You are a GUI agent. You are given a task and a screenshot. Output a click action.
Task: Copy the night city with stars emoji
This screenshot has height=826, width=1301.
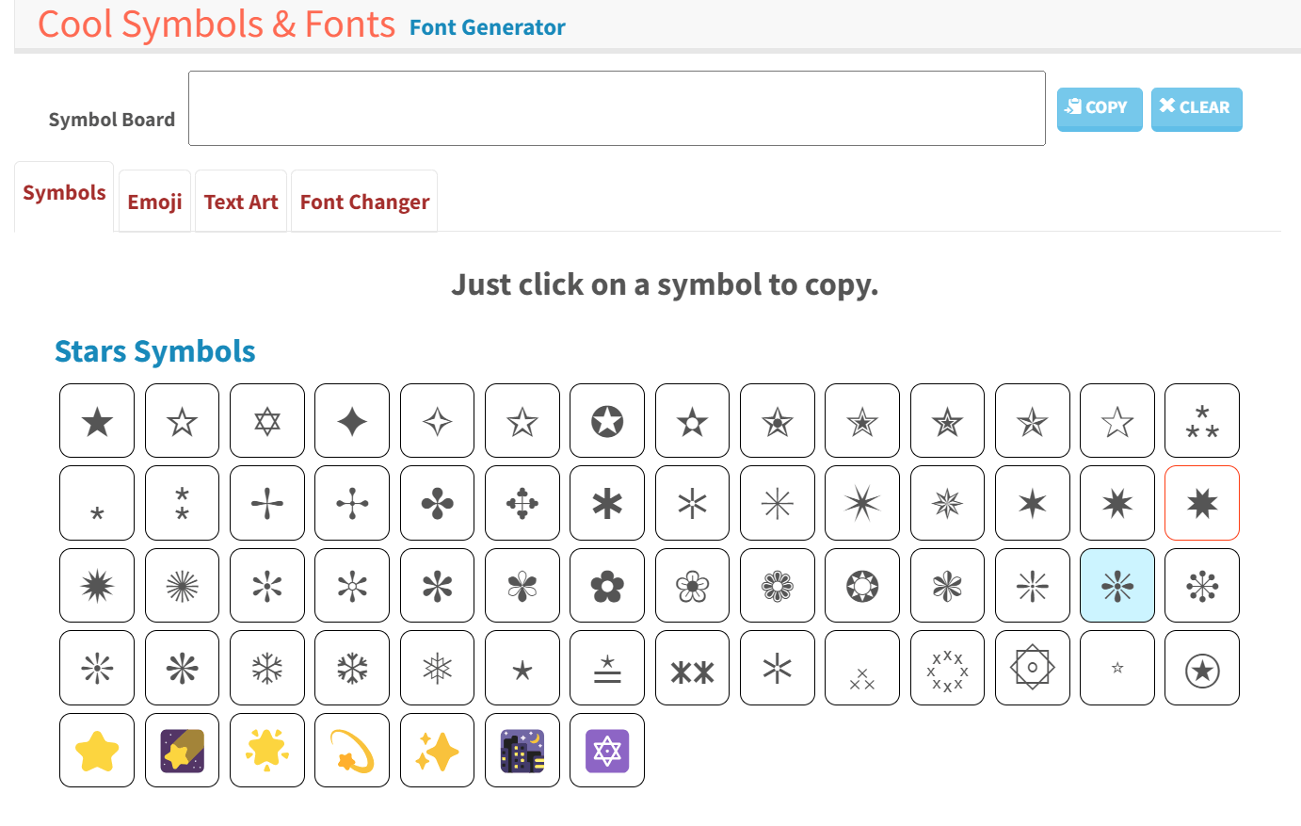(522, 750)
